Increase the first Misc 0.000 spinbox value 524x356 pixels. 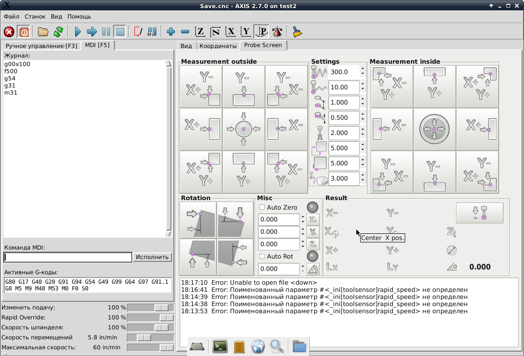(x=303, y=217)
